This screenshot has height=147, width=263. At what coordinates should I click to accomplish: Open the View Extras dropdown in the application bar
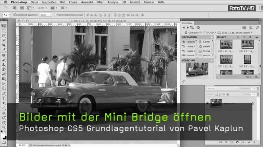point(31,8)
